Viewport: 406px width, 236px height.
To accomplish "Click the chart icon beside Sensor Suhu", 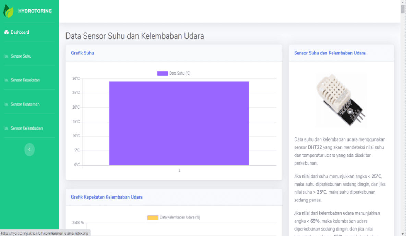I will point(7,56).
